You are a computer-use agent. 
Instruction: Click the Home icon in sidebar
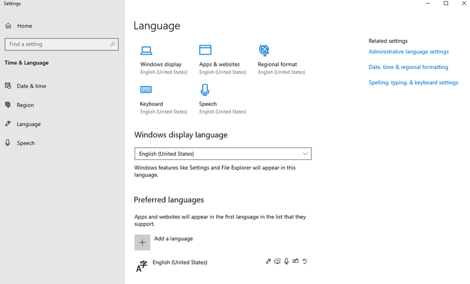8,26
